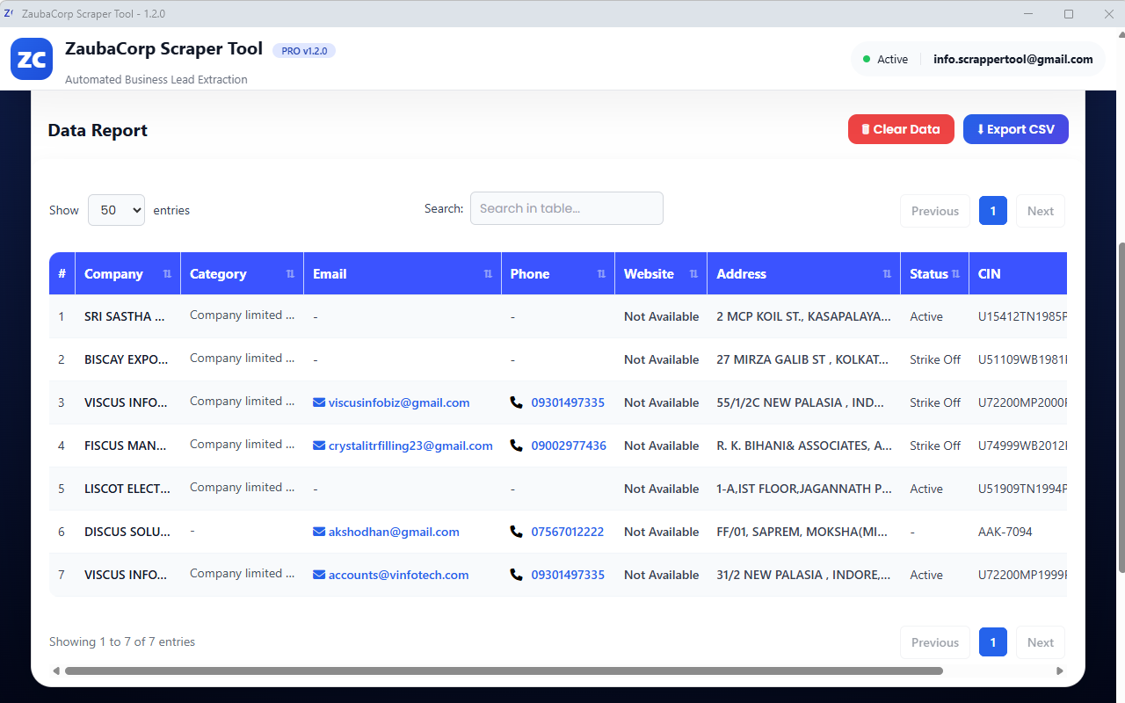This screenshot has width=1125, height=703.
Task: Open email link accounts@vinfotech.com
Action: pos(398,575)
